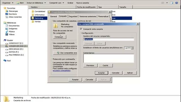
Task: Open the Música library icon
Action: tap(7, 31)
